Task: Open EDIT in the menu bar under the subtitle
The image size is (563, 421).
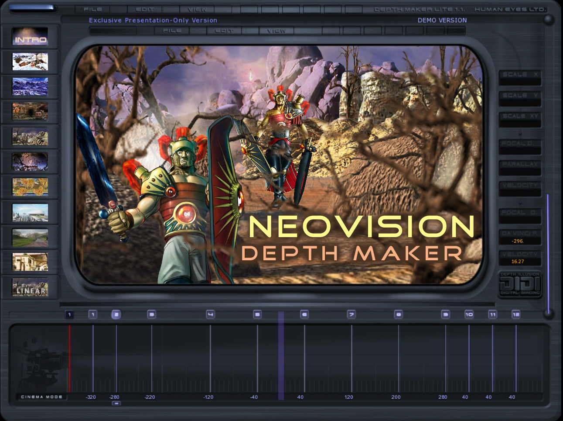Action: point(224,31)
